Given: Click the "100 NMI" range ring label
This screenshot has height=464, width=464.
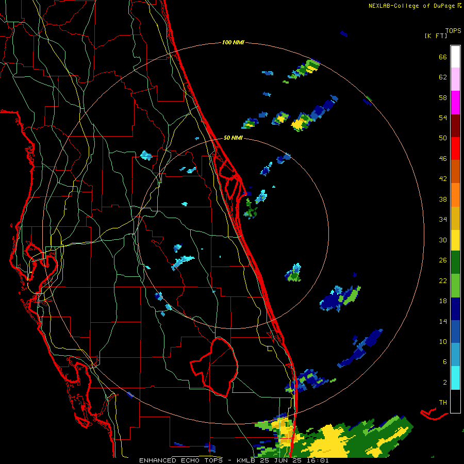Looking at the screenshot, I should point(233,42).
